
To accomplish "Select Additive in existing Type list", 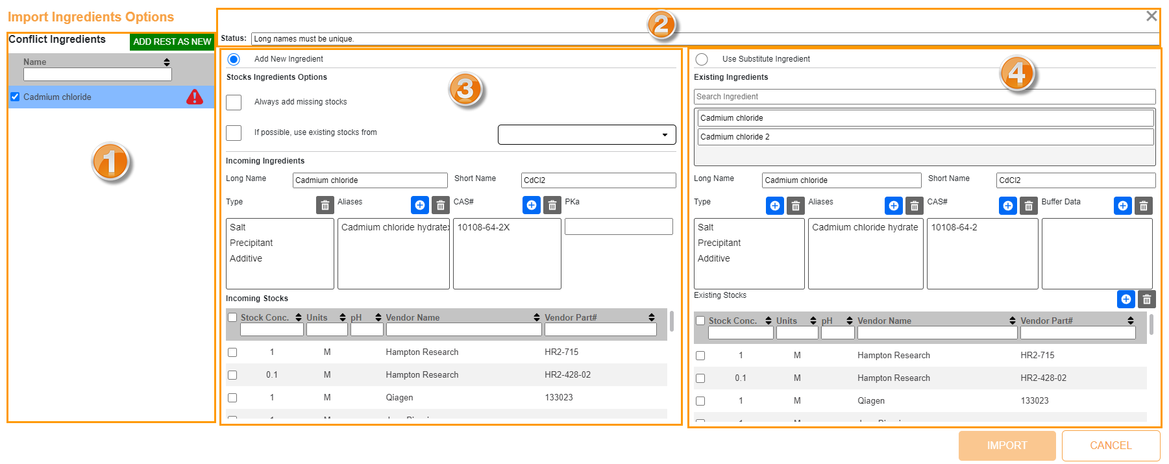I will [x=714, y=258].
